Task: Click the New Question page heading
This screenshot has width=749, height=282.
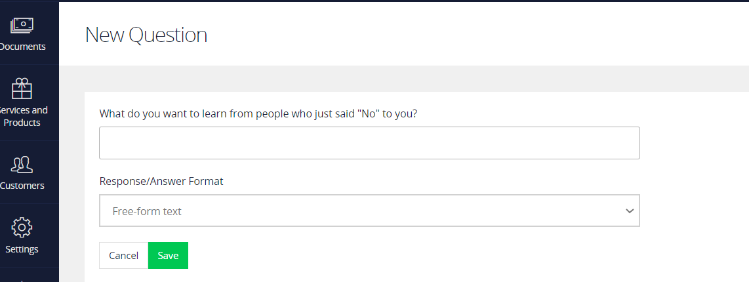Action: pos(146,35)
